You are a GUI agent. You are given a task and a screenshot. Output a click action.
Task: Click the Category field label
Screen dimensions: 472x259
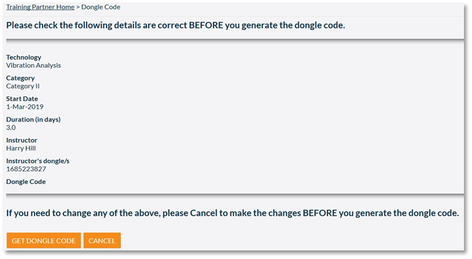coord(20,78)
